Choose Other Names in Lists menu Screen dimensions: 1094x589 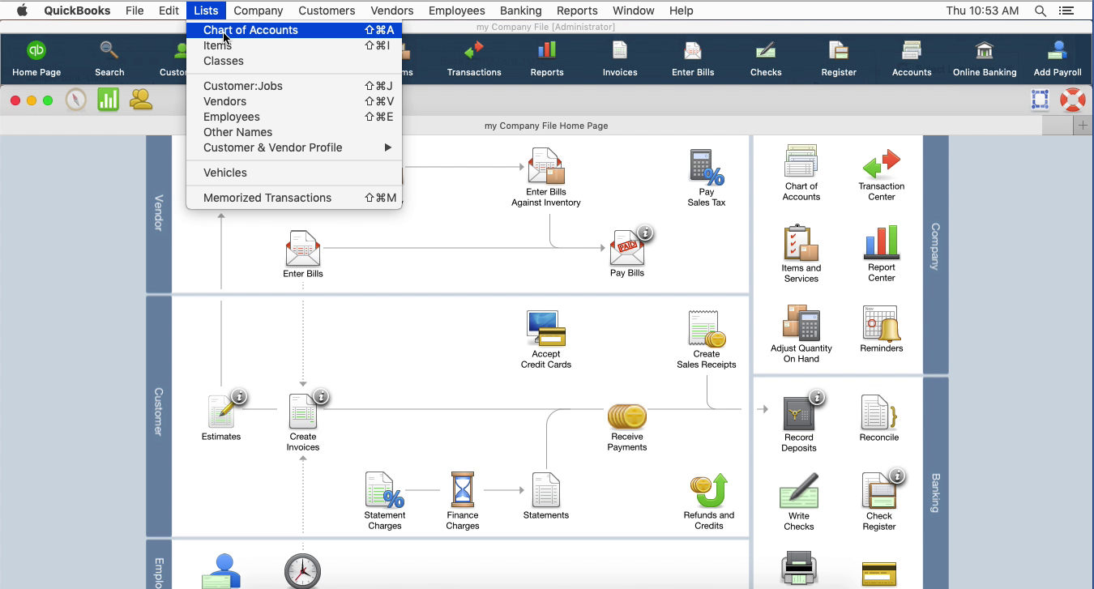(x=293, y=132)
